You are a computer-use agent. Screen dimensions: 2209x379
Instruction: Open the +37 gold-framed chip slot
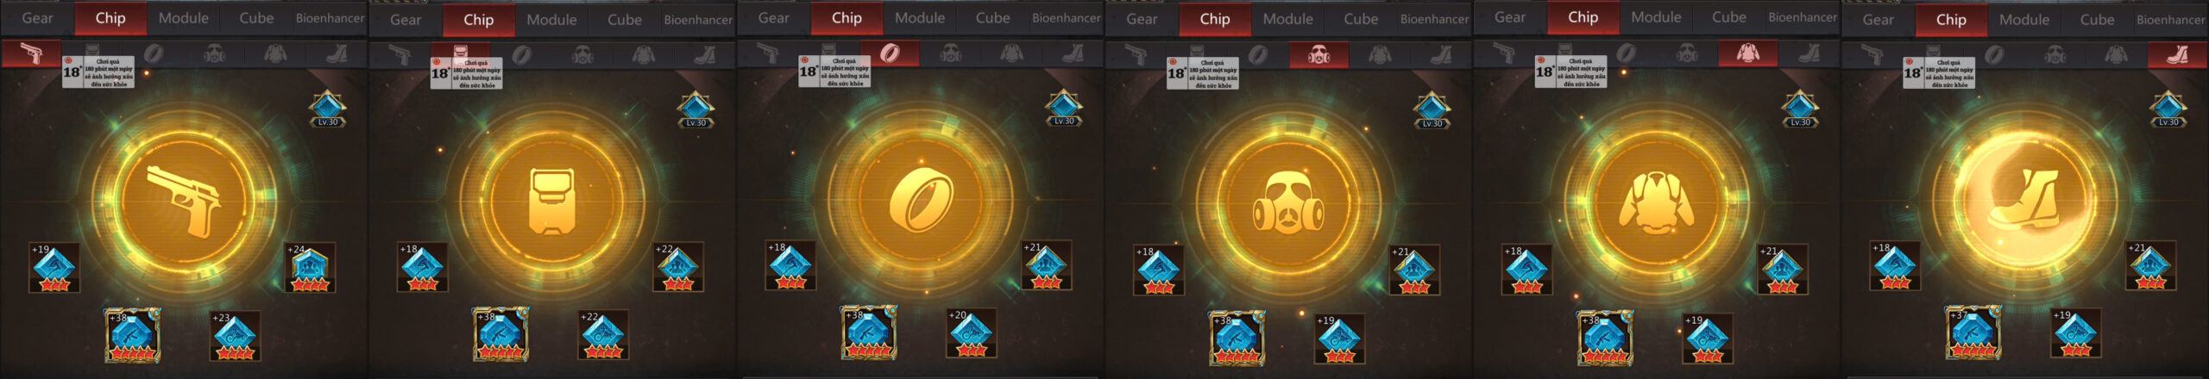click(1973, 332)
